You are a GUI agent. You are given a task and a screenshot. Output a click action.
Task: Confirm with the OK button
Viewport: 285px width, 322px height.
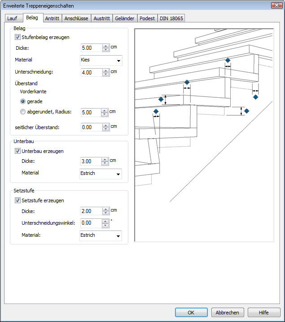191,313
